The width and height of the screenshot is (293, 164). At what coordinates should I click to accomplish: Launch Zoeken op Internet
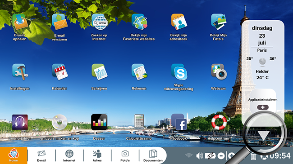tap(100, 22)
